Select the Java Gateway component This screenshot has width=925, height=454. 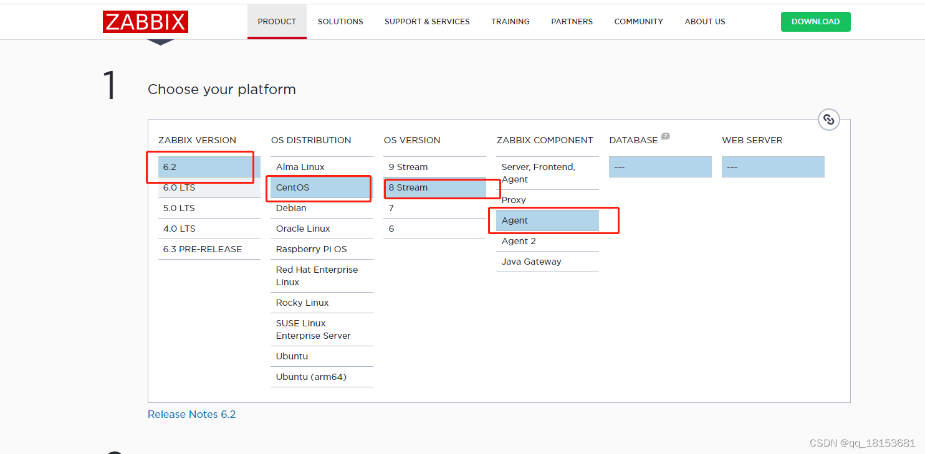click(x=548, y=262)
